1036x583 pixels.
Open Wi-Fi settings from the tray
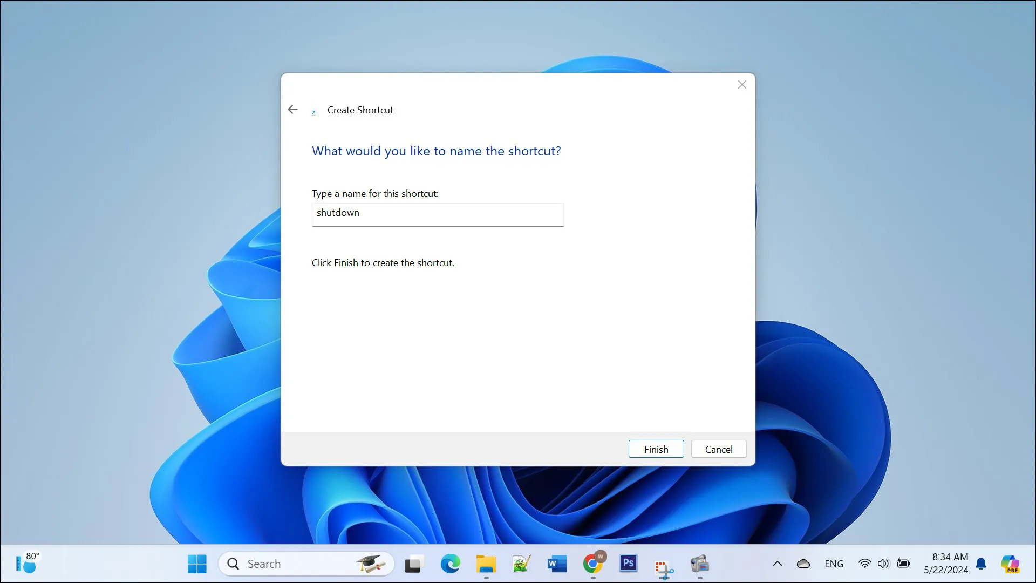pyautogui.click(x=864, y=563)
